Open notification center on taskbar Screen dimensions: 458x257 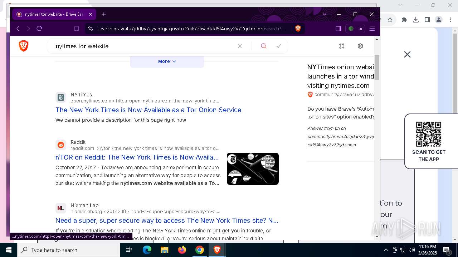[x=447, y=250]
